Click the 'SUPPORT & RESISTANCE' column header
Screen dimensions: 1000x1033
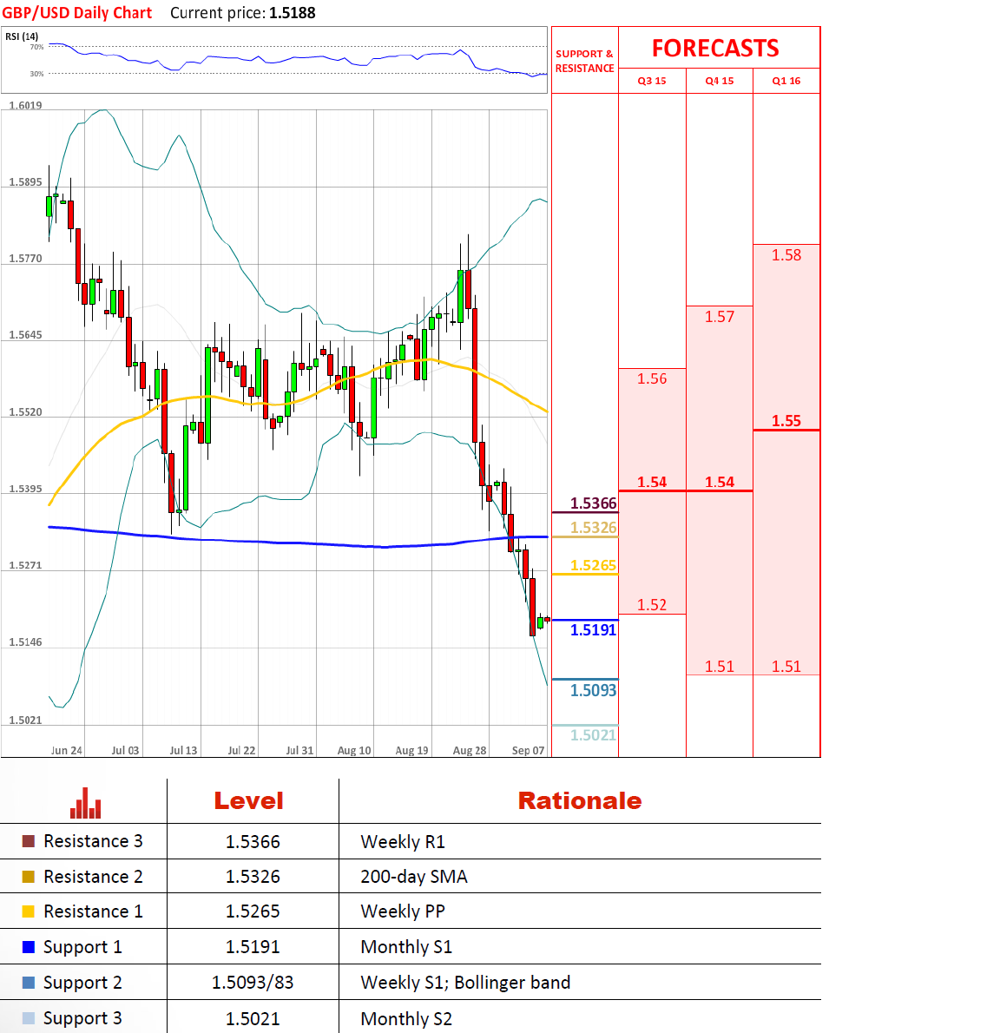[x=584, y=61]
